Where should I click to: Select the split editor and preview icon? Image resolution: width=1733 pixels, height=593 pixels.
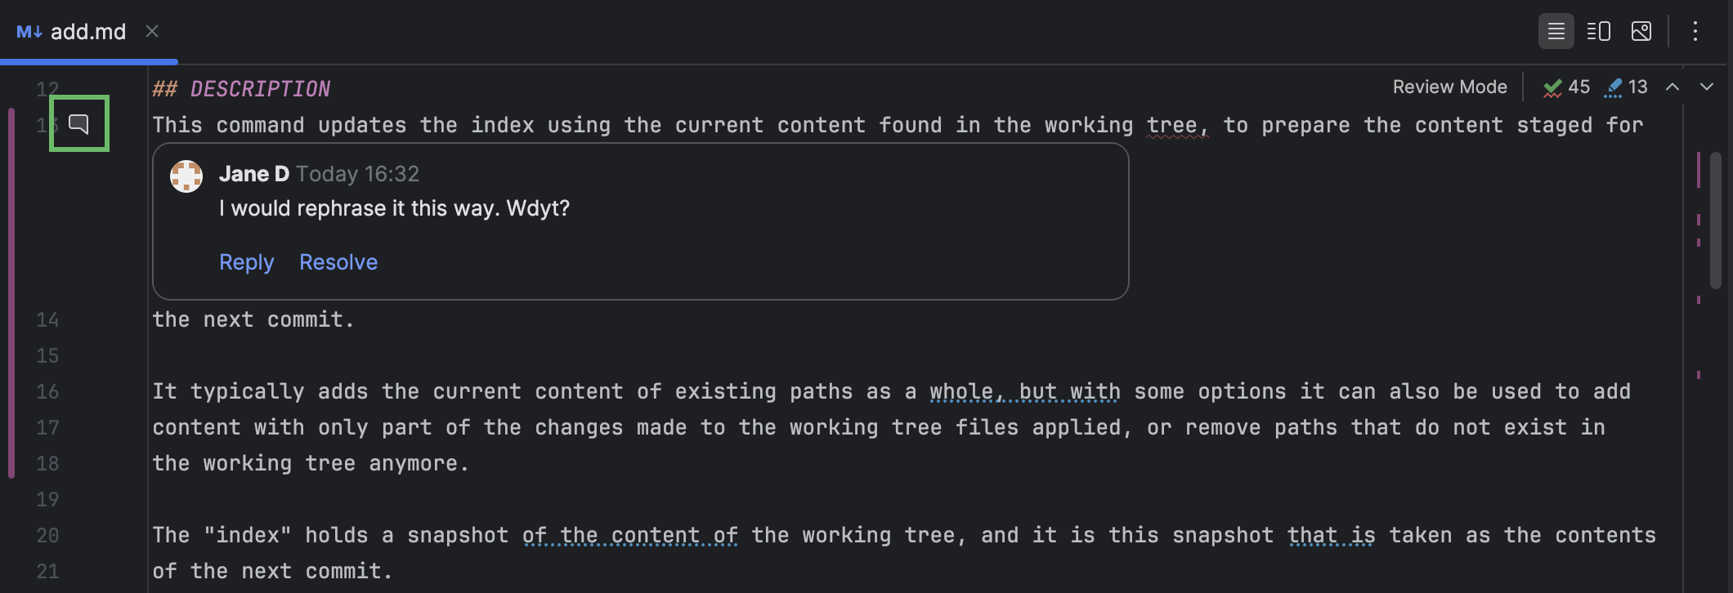[x=1599, y=31]
